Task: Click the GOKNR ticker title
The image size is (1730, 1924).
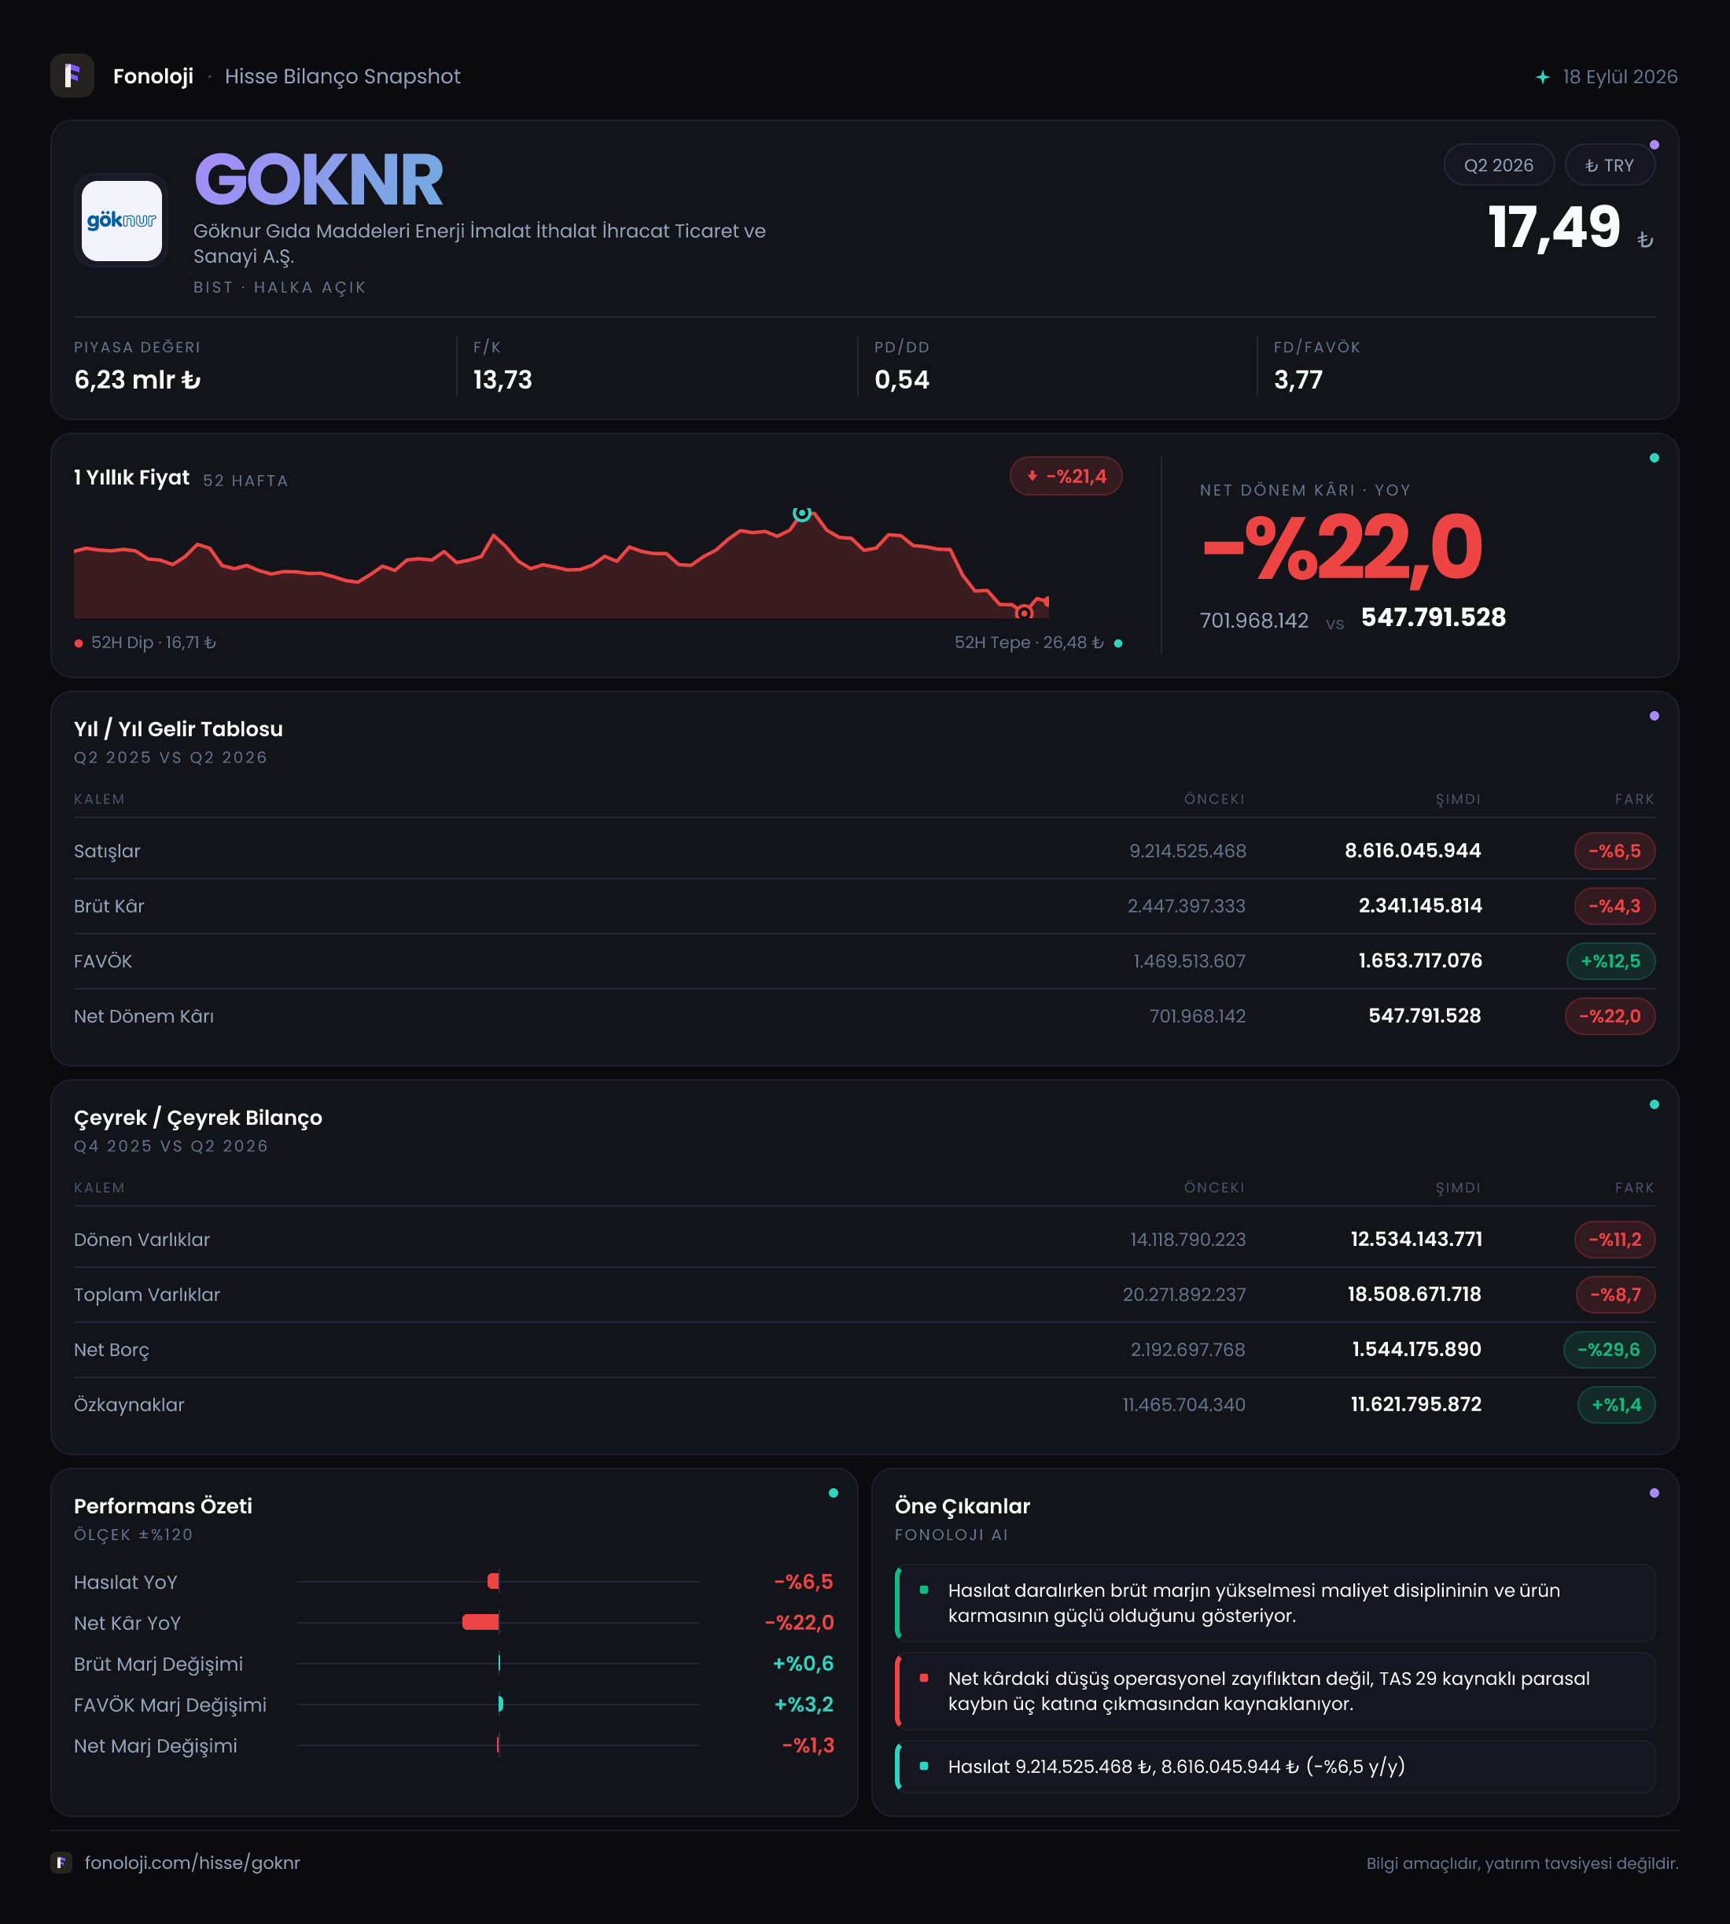Action: point(318,179)
